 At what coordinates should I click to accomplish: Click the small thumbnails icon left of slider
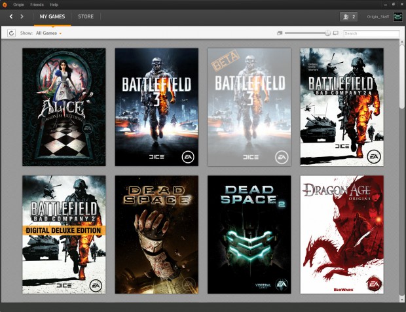(280, 33)
